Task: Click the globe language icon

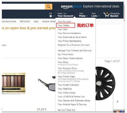Action: click(x=51, y=16)
